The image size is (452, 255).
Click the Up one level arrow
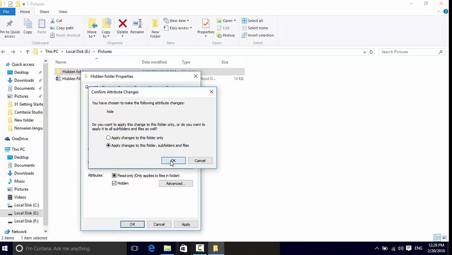click(x=28, y=52)
